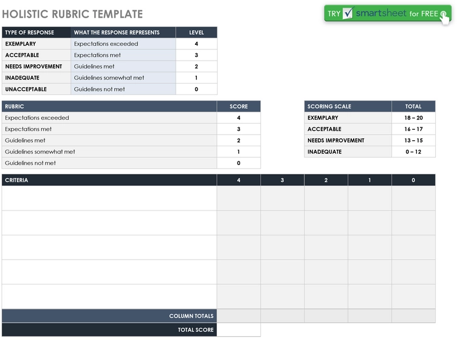Screen dimensions: 457x338
Task: Click the checkmark icon in Smartsheet banner
Action: coord(348,13)
